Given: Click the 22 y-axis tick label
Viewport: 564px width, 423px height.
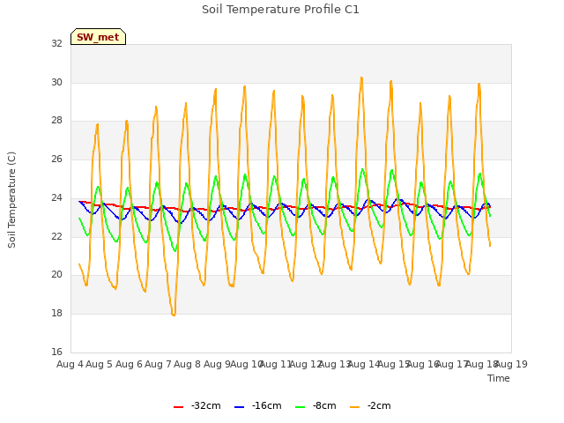Looking at the screenshot, I should tap(56, 236).
